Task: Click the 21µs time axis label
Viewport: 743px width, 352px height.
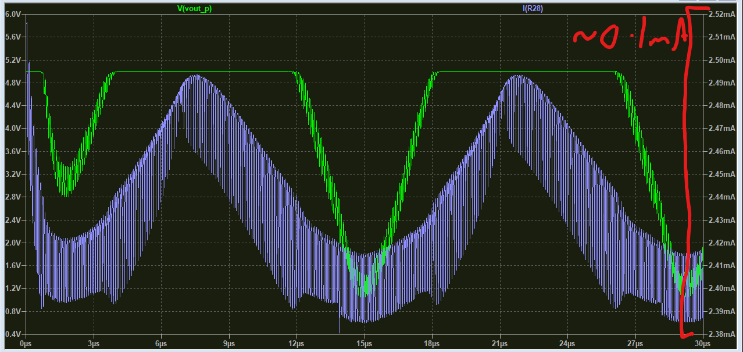Action: pos(499,344)
